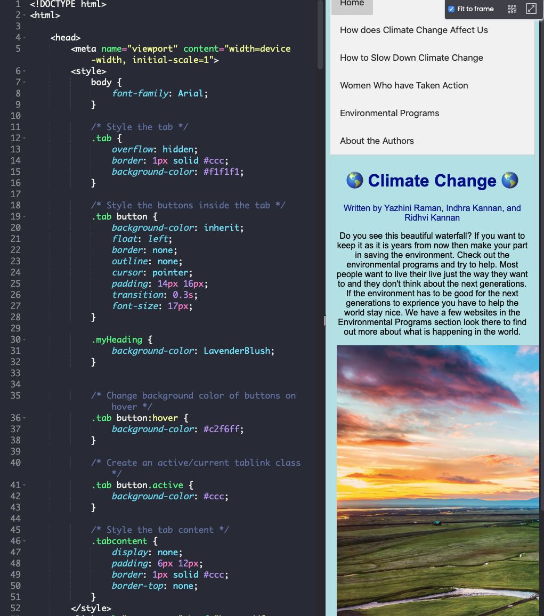This screenshot has width=544, height=616.
Task: Click the code editor vertical scrollbar thumb
Action: [x=320, y=35]
